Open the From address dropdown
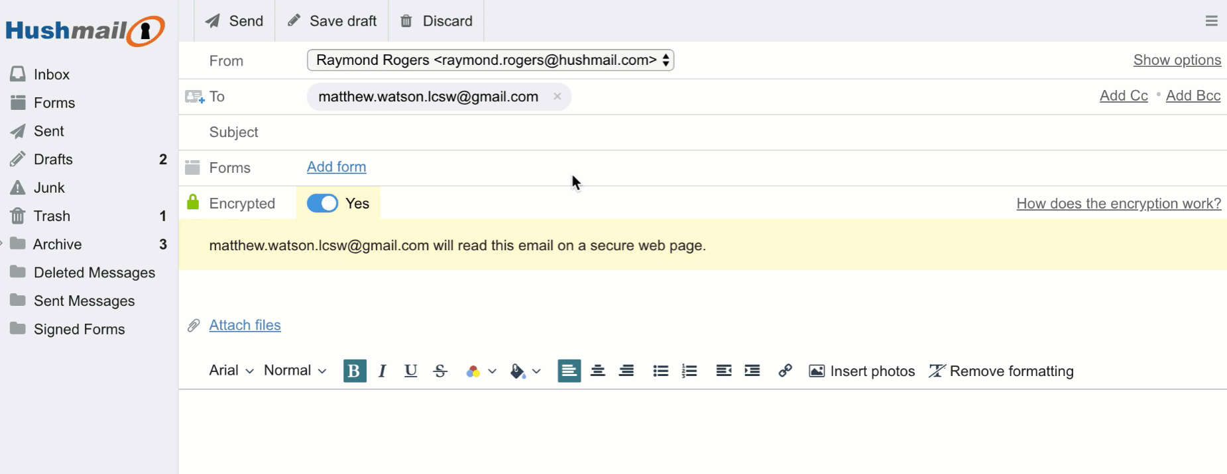The width and height of the screenshot is (1227, 474). 491,60
